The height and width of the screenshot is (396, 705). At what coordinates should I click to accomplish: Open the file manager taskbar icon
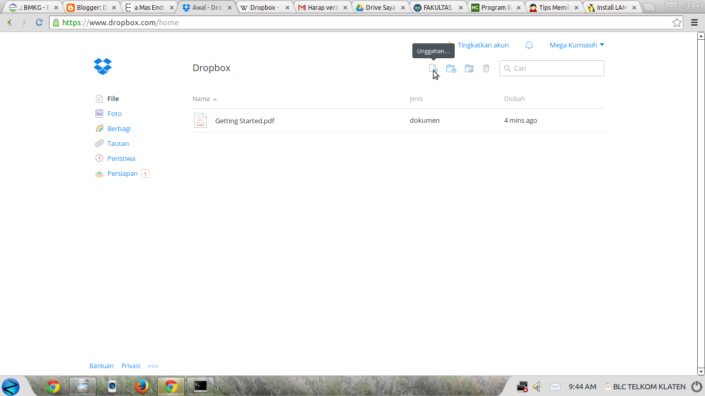(83, 386)
